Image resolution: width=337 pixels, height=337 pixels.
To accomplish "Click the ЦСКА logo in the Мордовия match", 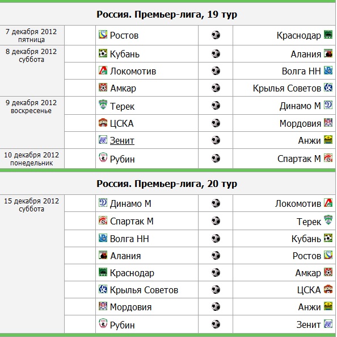I will point(103,123).
